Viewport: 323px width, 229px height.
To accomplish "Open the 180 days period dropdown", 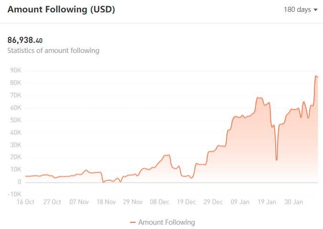I will pyautogui.click(x=301, y=10).
